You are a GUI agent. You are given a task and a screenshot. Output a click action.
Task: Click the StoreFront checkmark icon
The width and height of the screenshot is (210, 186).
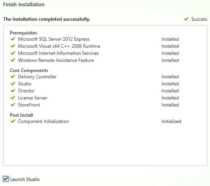point(13,105)
